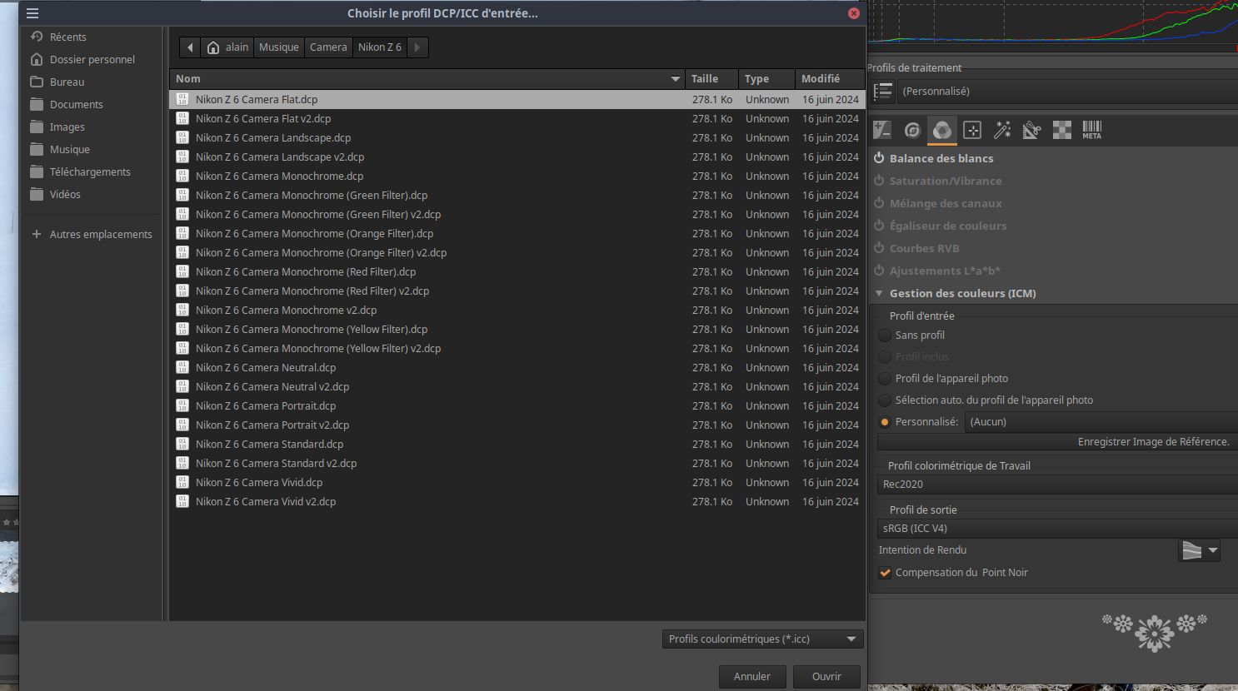Select Monochrome (Red Filter).dcp file
The width and height of the screenshot is (1238, 691).
coord(517,271)
